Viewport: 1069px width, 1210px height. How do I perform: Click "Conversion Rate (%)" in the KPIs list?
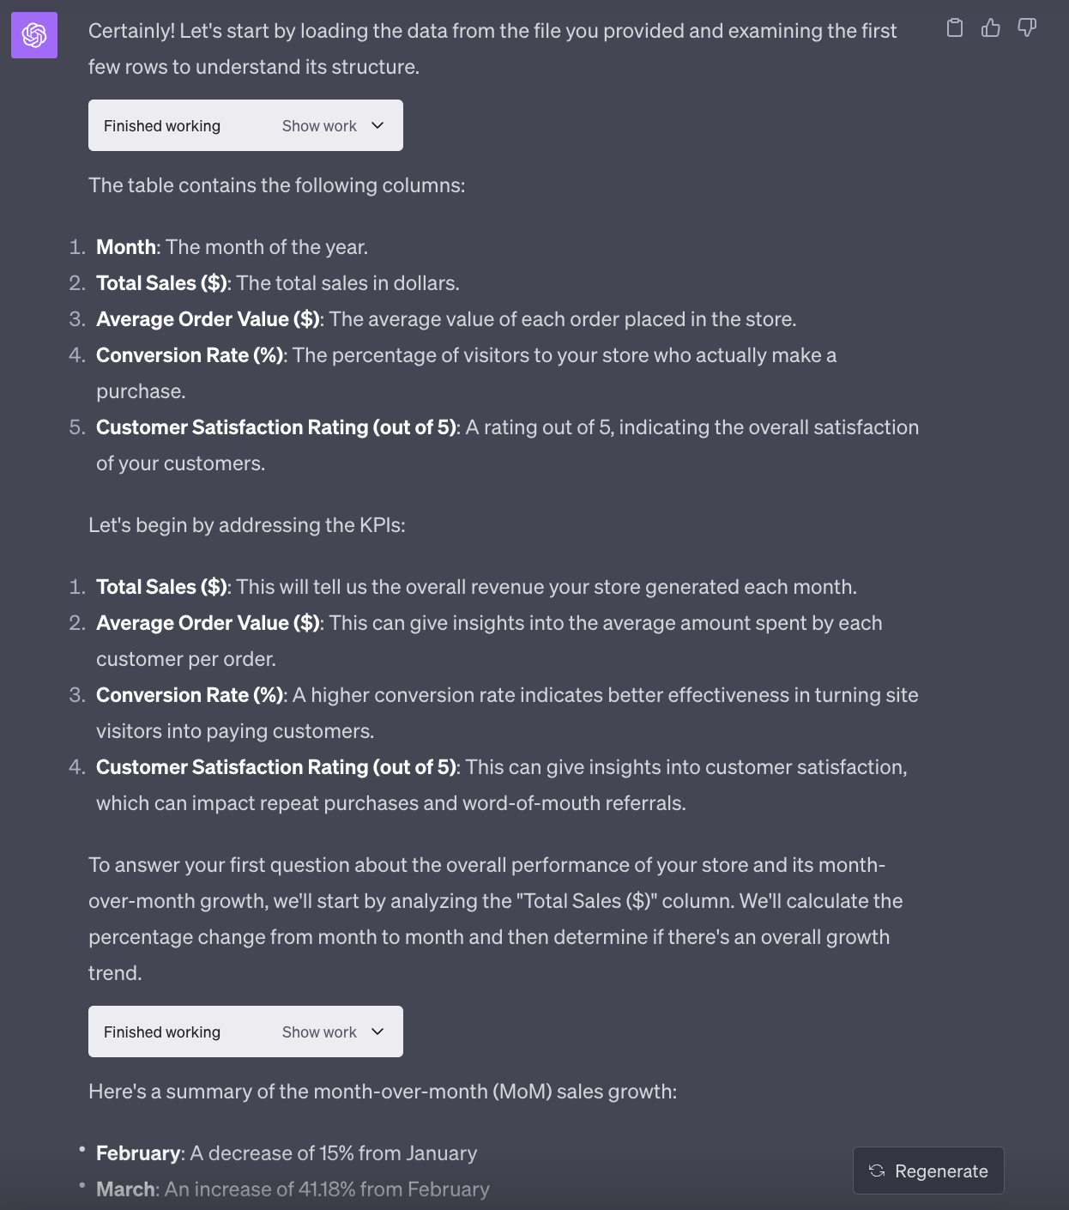tap(190, 695)
